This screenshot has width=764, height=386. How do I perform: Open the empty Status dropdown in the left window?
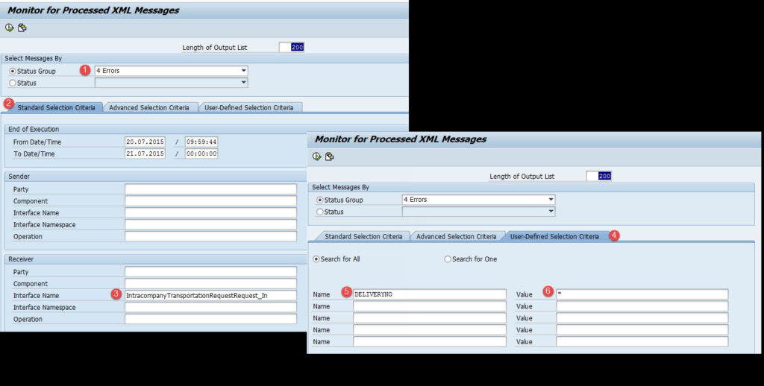coord(243,83)
